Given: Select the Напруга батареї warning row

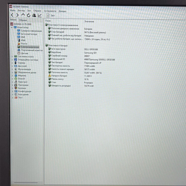Looking at the screenshot, I should (70, 76).
